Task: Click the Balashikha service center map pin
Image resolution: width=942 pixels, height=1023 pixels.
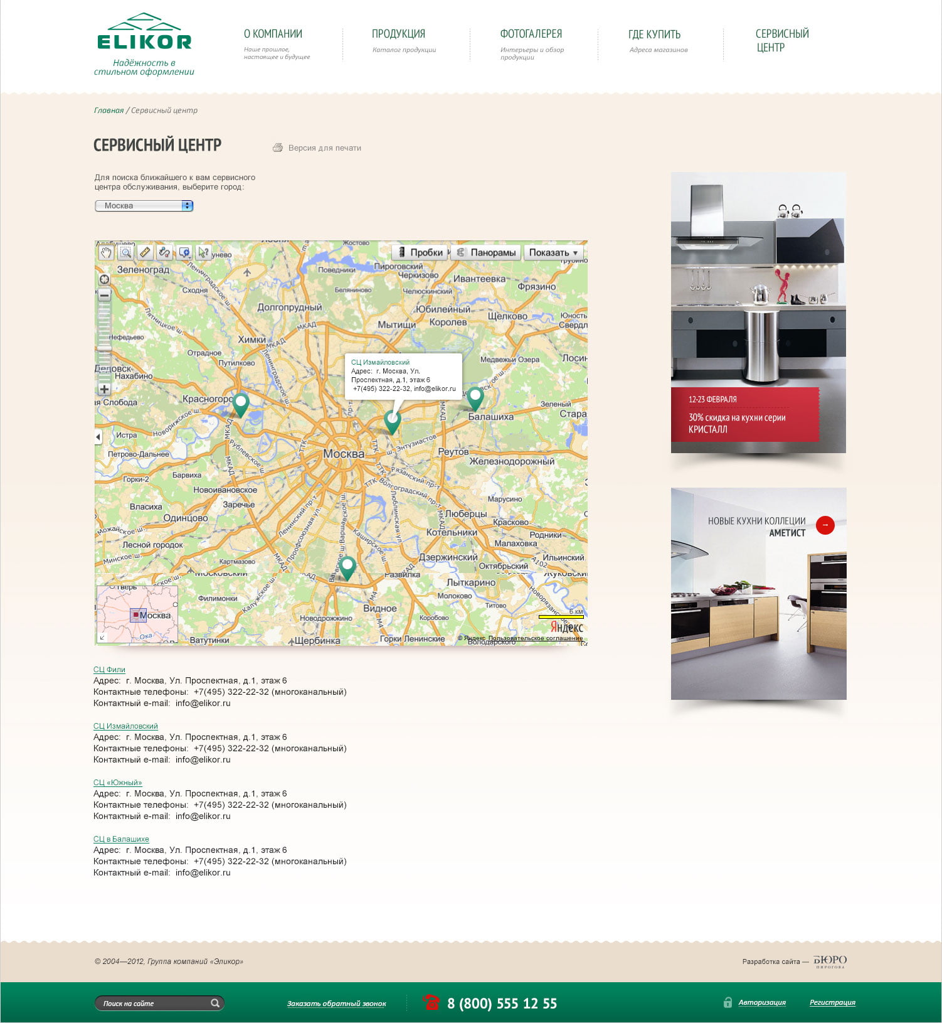Action: coord(475,397)
